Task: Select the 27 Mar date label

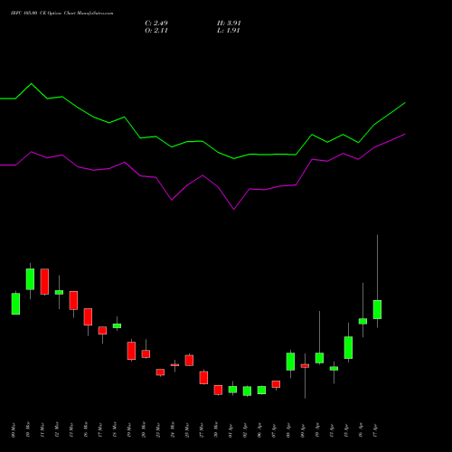Action: pyautogui.click(x=202, y=430)
